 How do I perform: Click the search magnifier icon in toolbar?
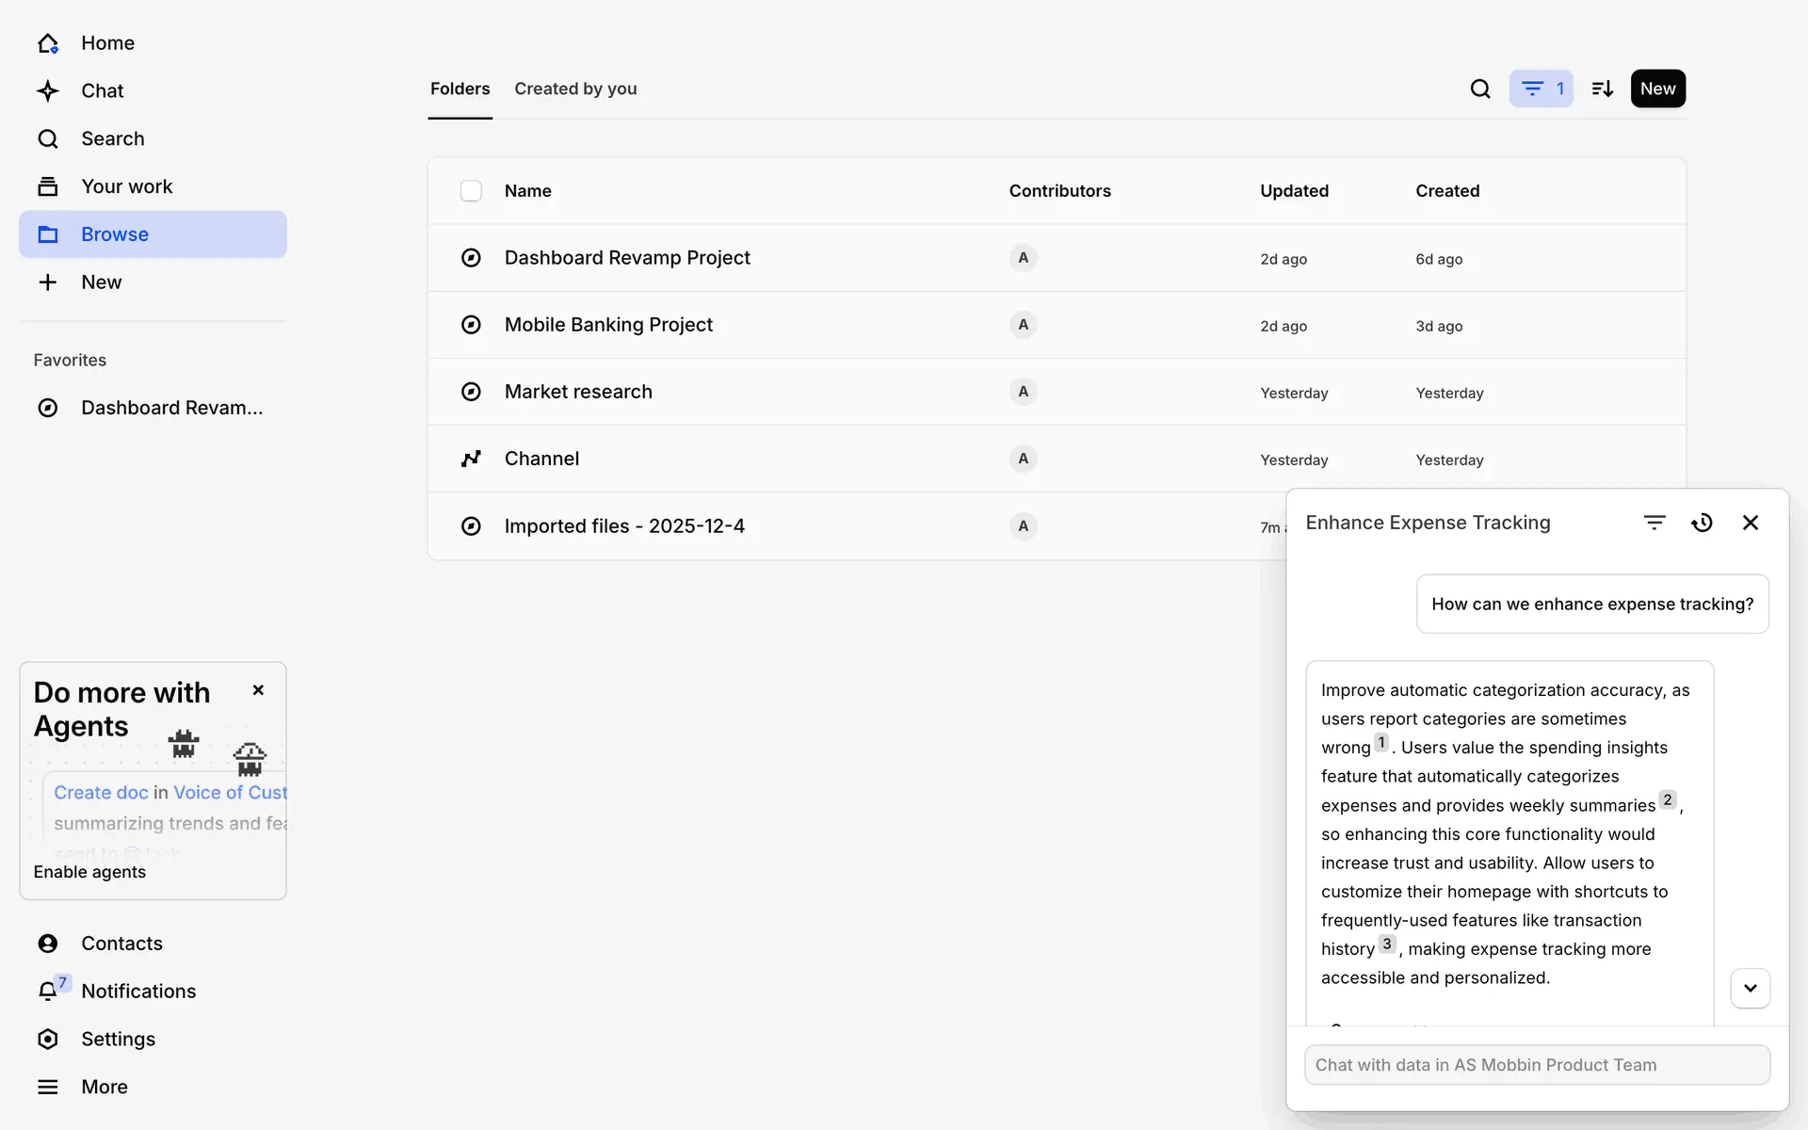[x=1480, y=89]
